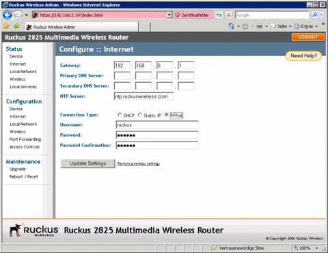This screenshot has height=253, width=328.
Task: Click the Ruckus Wireless dog logo
Action: (x=34, y=230)
